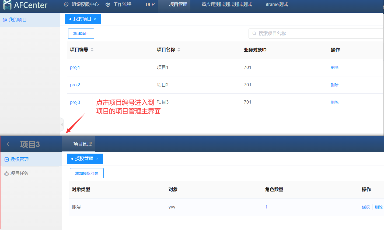Close the 授权管理 tab
This screenshot has width=384, height=230.
[97, 159]
